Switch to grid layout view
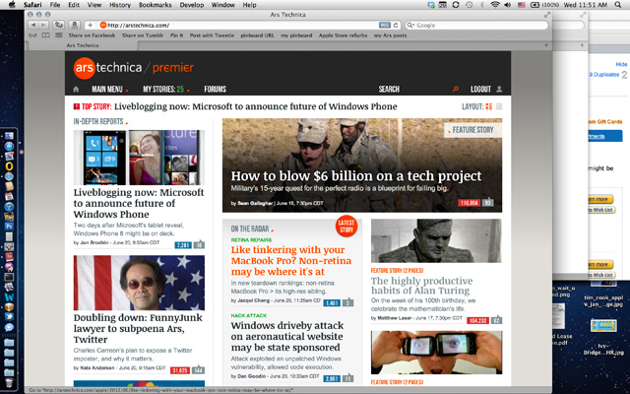Image resolution: width=630 pixels, height=394 pixels. tap(488, 106)
